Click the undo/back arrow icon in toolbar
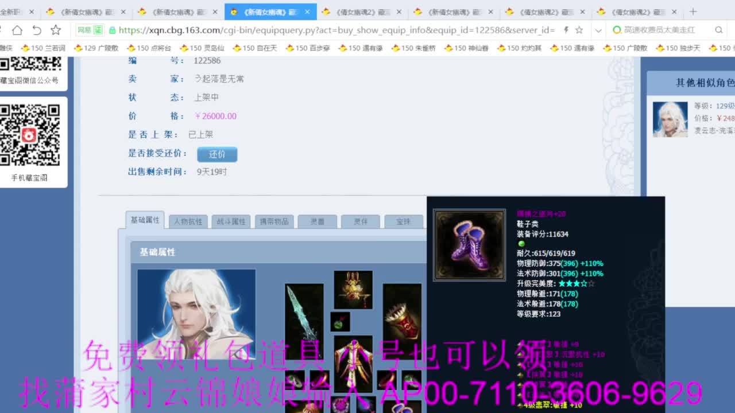 37,30
